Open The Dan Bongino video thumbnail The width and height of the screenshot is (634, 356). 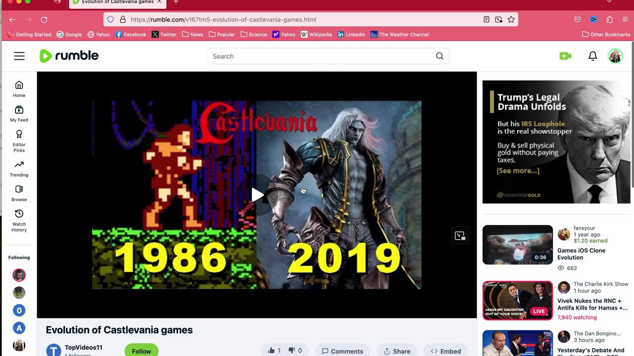[518, 343]
